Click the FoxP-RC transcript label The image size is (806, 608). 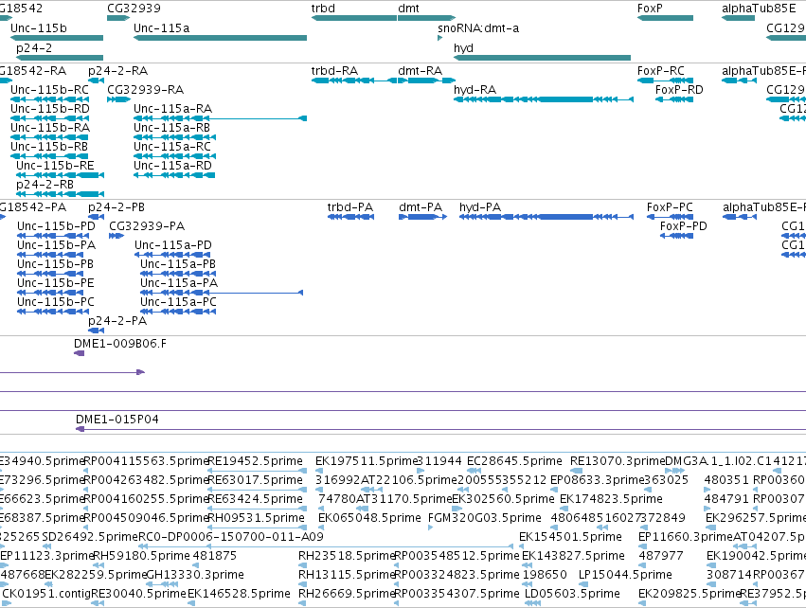pyautogui.click(x=660, y=70)
